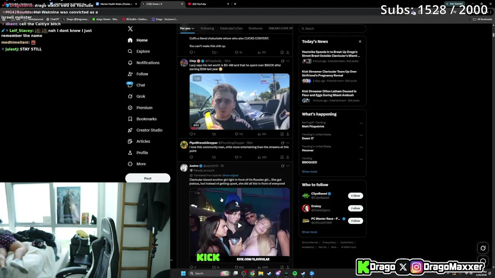495x278 pixels.
Task: Reply to PipeWrenchGroyper's post
Action: pos(191,157)
